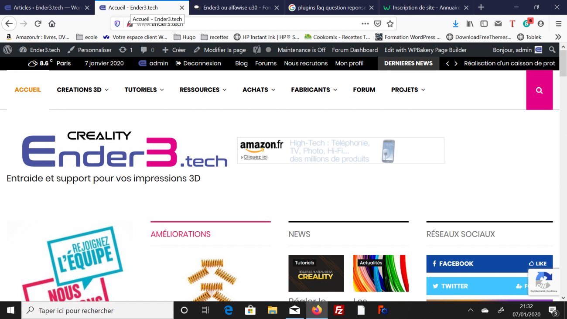Expand CREATIONS 3D menu

point(82,89)
